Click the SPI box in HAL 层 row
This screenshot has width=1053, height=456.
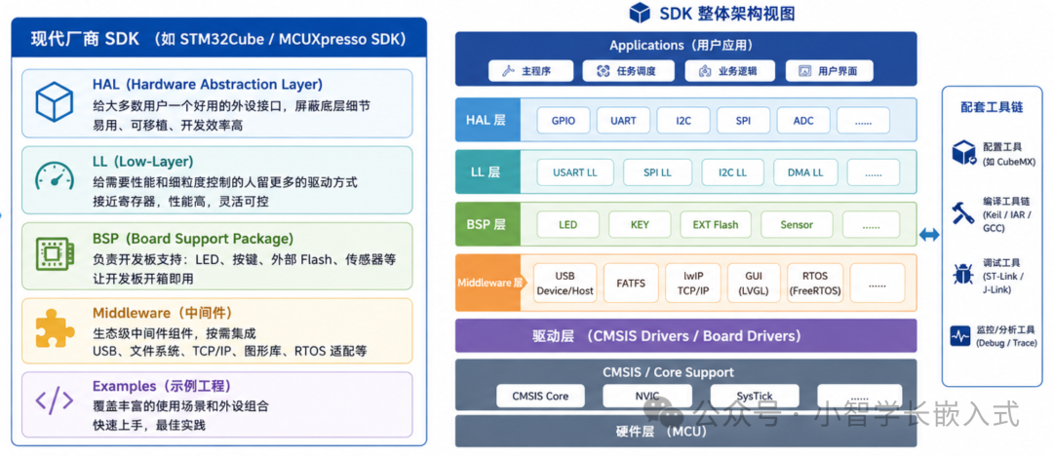pos(743,121)
